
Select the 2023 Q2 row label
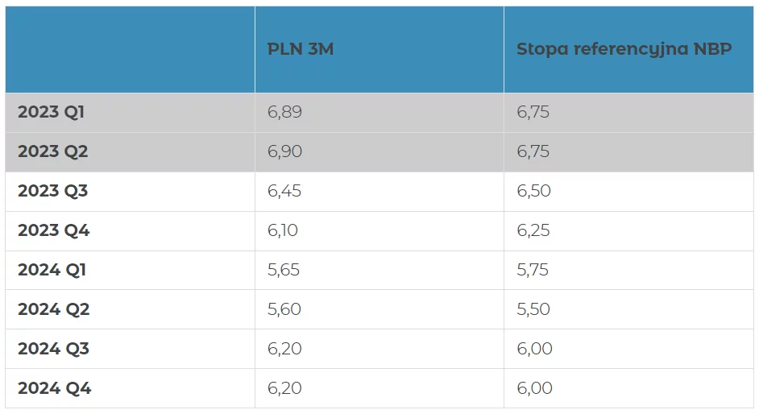[52, 152]
